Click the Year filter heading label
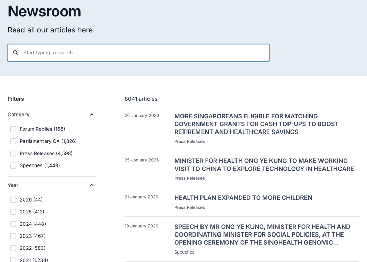This screenshot has width=367, height=262. pos(13,185)
